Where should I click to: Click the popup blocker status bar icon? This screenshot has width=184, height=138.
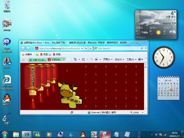pyautogui.click(x=72, y=112)
